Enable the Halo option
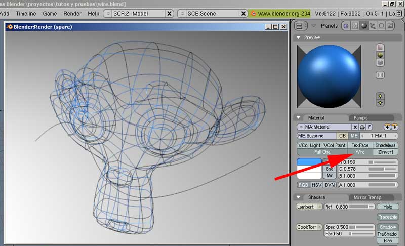 (x=388, y=207)
